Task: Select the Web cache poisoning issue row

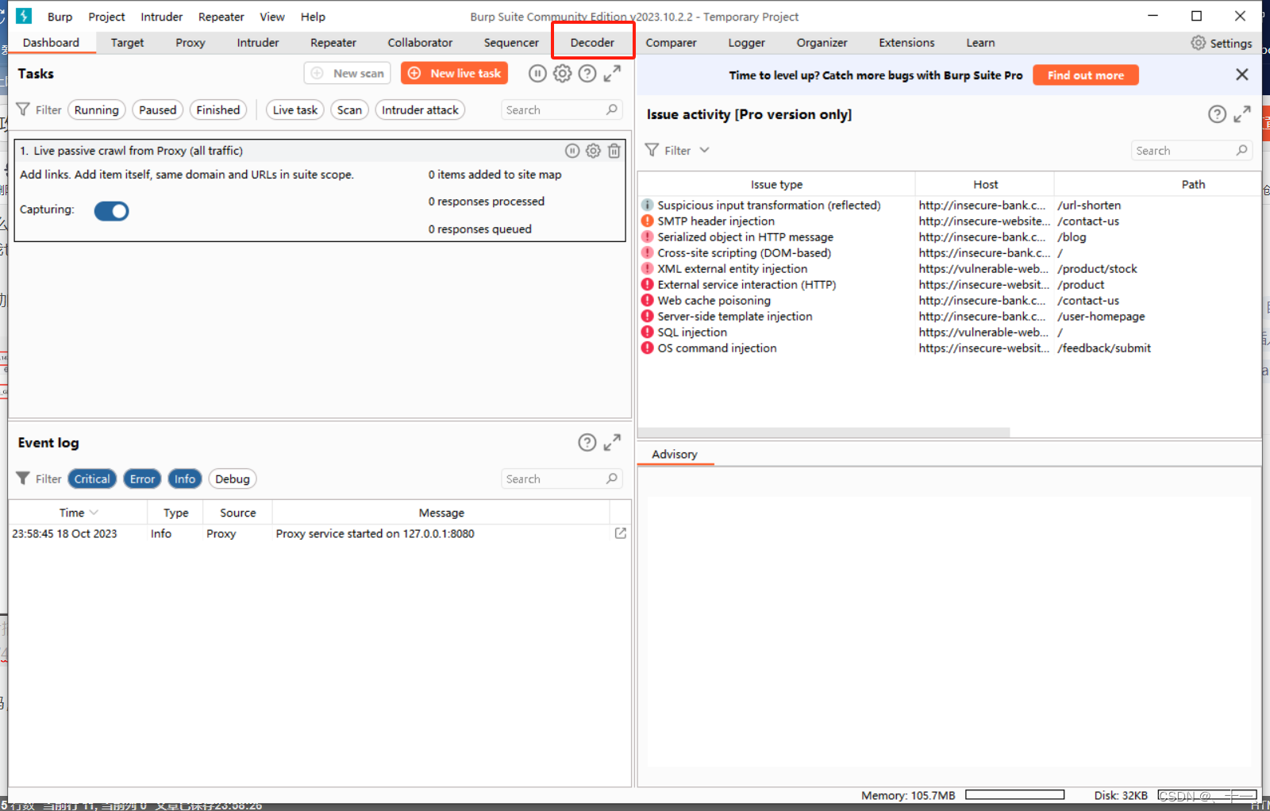Action: tap(949, 300)
